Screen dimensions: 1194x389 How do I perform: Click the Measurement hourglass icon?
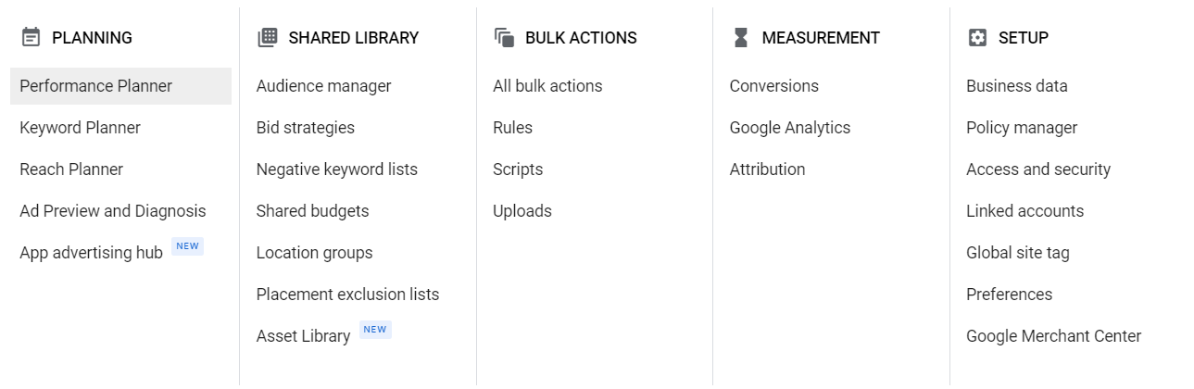[740, 38]
